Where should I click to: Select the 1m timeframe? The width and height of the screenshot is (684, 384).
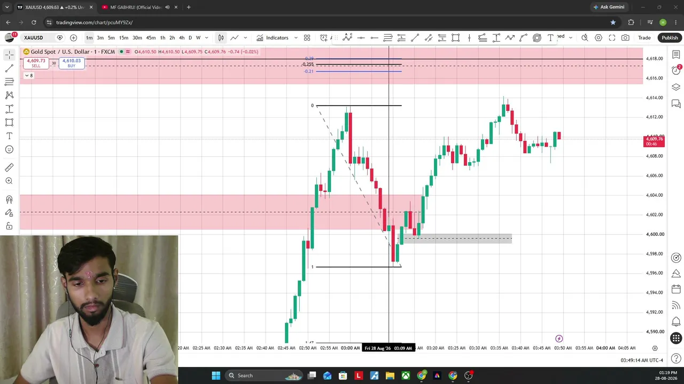(89, 38)
